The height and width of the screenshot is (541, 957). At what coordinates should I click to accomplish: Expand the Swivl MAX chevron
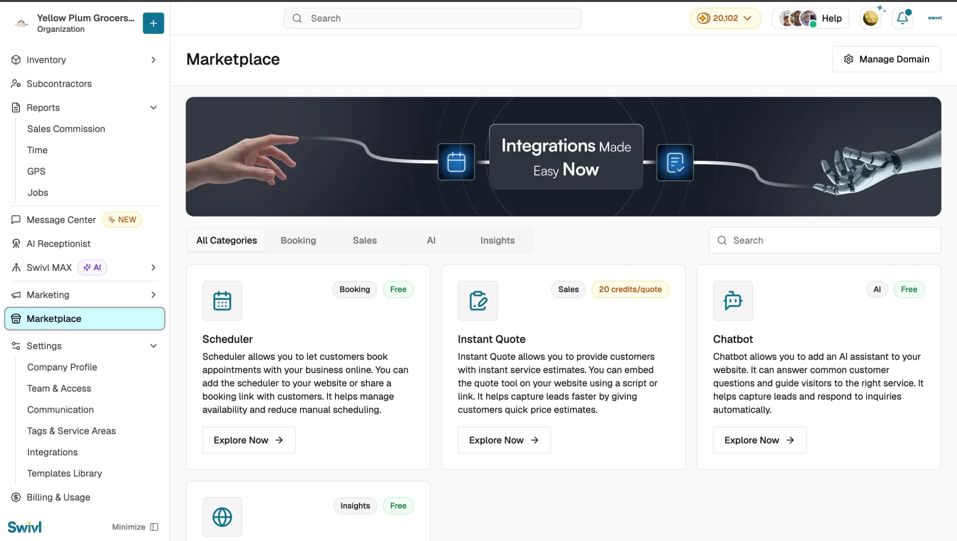tap(153, 267)
